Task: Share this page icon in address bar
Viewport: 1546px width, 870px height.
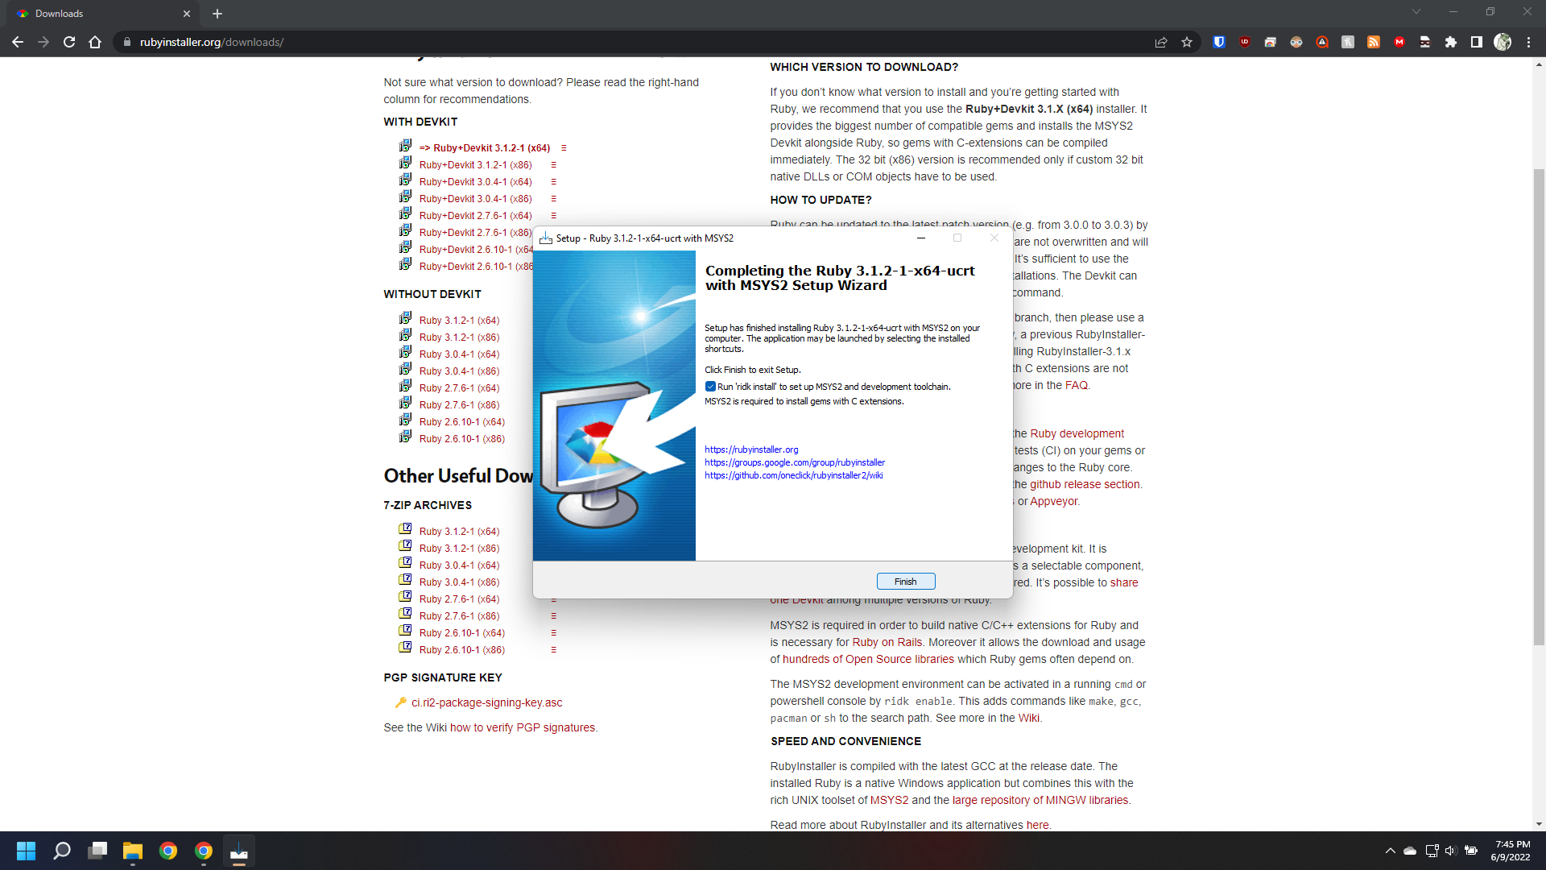Action: coord(1161,42)
